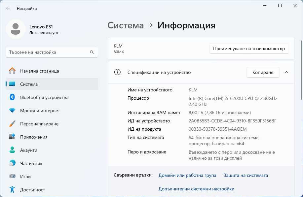Open Акаунти settings category
303x197 pixels.
click(x=52, y=150)
